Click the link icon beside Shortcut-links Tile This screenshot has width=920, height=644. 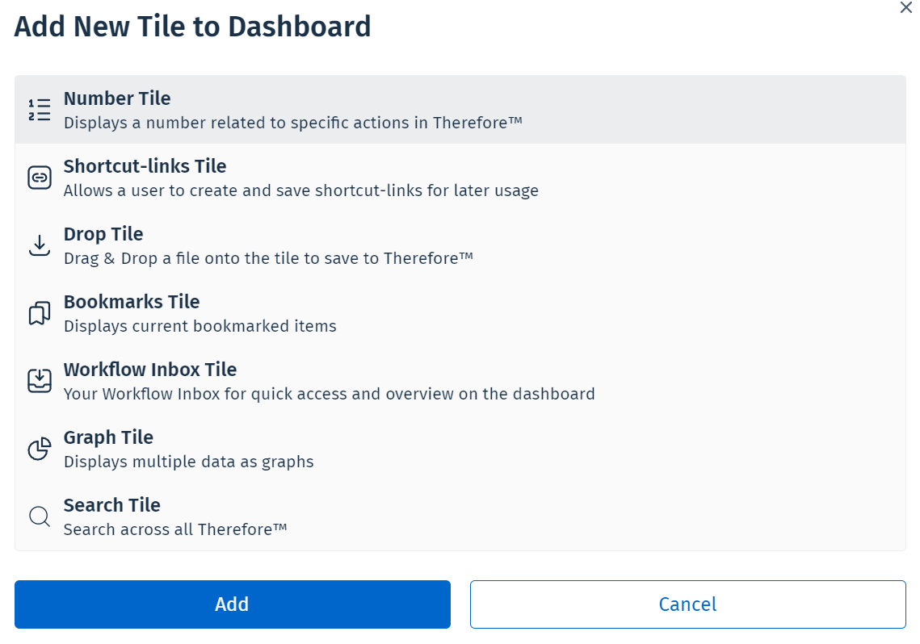(x=40, y=177)
